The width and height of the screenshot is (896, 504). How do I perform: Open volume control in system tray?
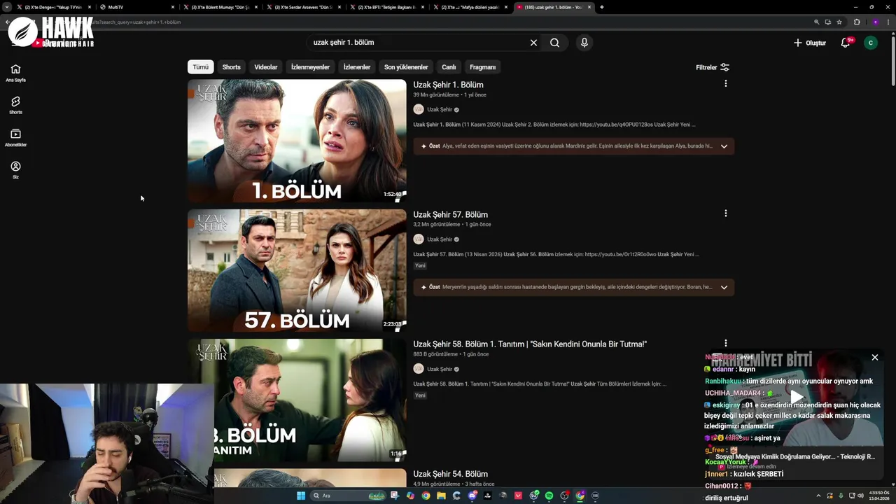point(860,496)
